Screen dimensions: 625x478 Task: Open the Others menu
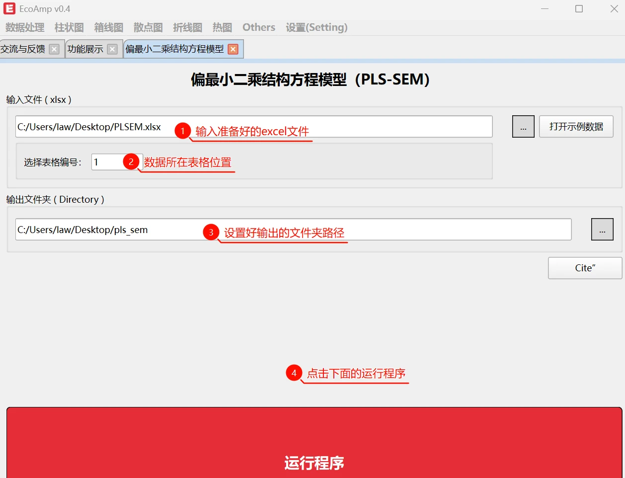259,27
